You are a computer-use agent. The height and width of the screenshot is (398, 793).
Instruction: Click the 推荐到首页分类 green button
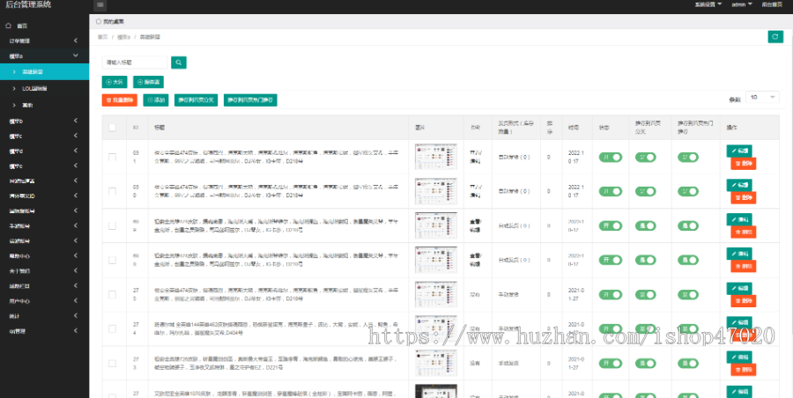click(x=196, y=100)
